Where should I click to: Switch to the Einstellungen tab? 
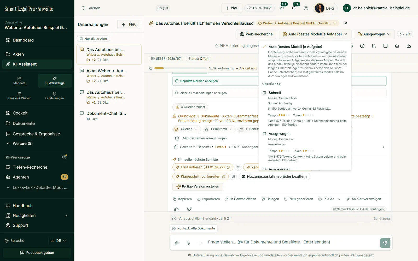pos(55,96)
